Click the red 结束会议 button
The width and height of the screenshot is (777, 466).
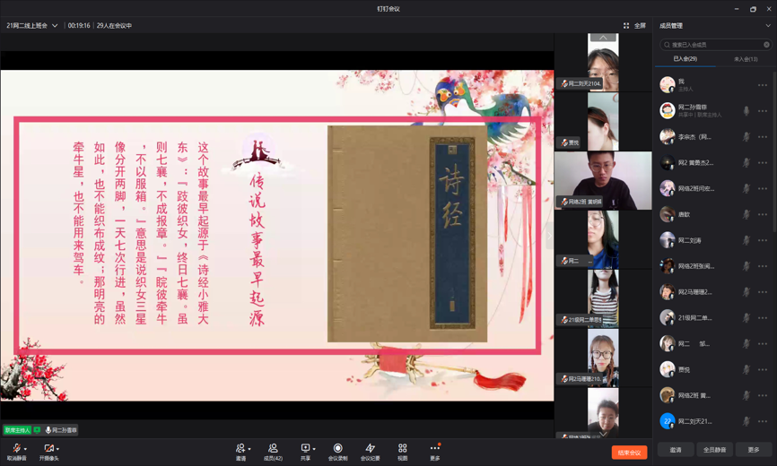[x=628, y=453]
